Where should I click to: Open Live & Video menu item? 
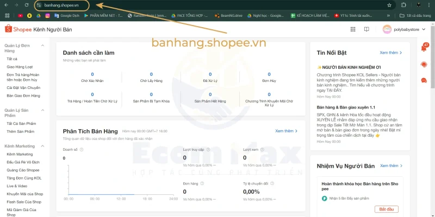coord(17,186)
